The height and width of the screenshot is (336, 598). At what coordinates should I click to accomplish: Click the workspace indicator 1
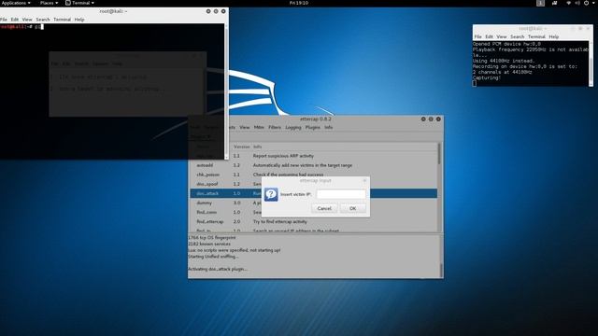coord(540,3)
